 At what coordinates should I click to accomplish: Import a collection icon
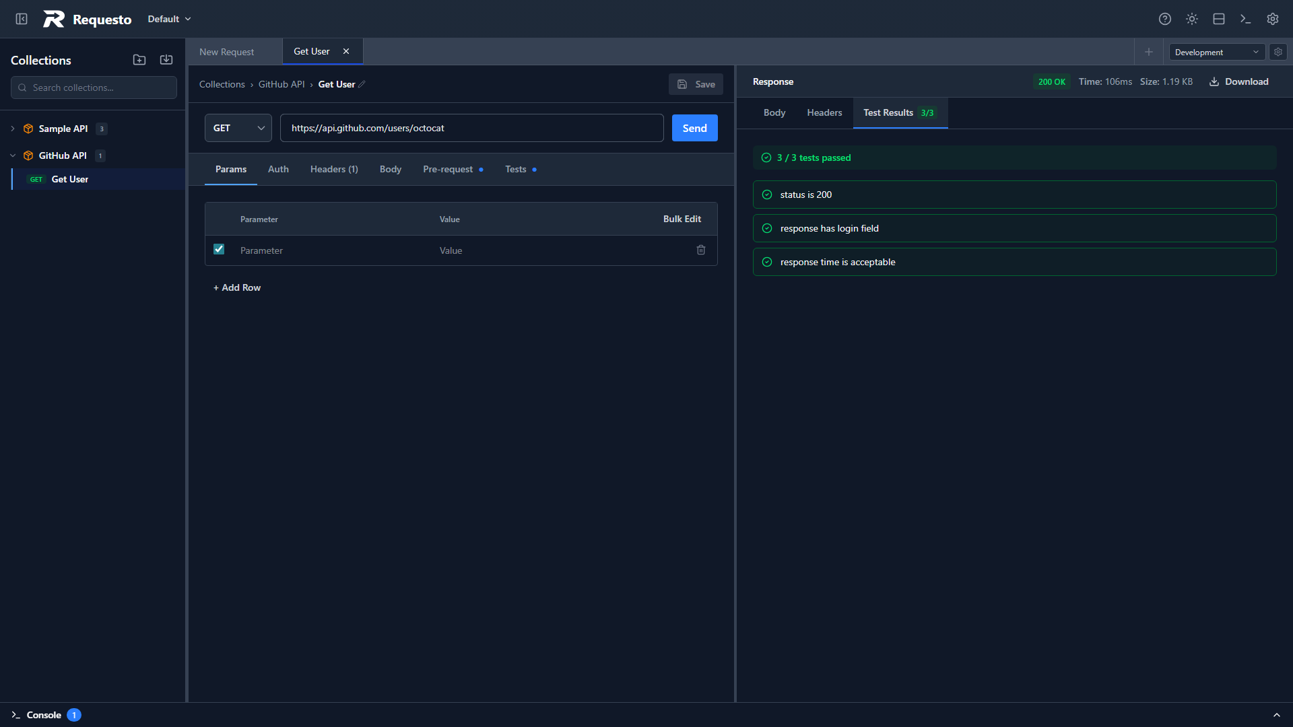pyautogui.click(x=166, y=60)
